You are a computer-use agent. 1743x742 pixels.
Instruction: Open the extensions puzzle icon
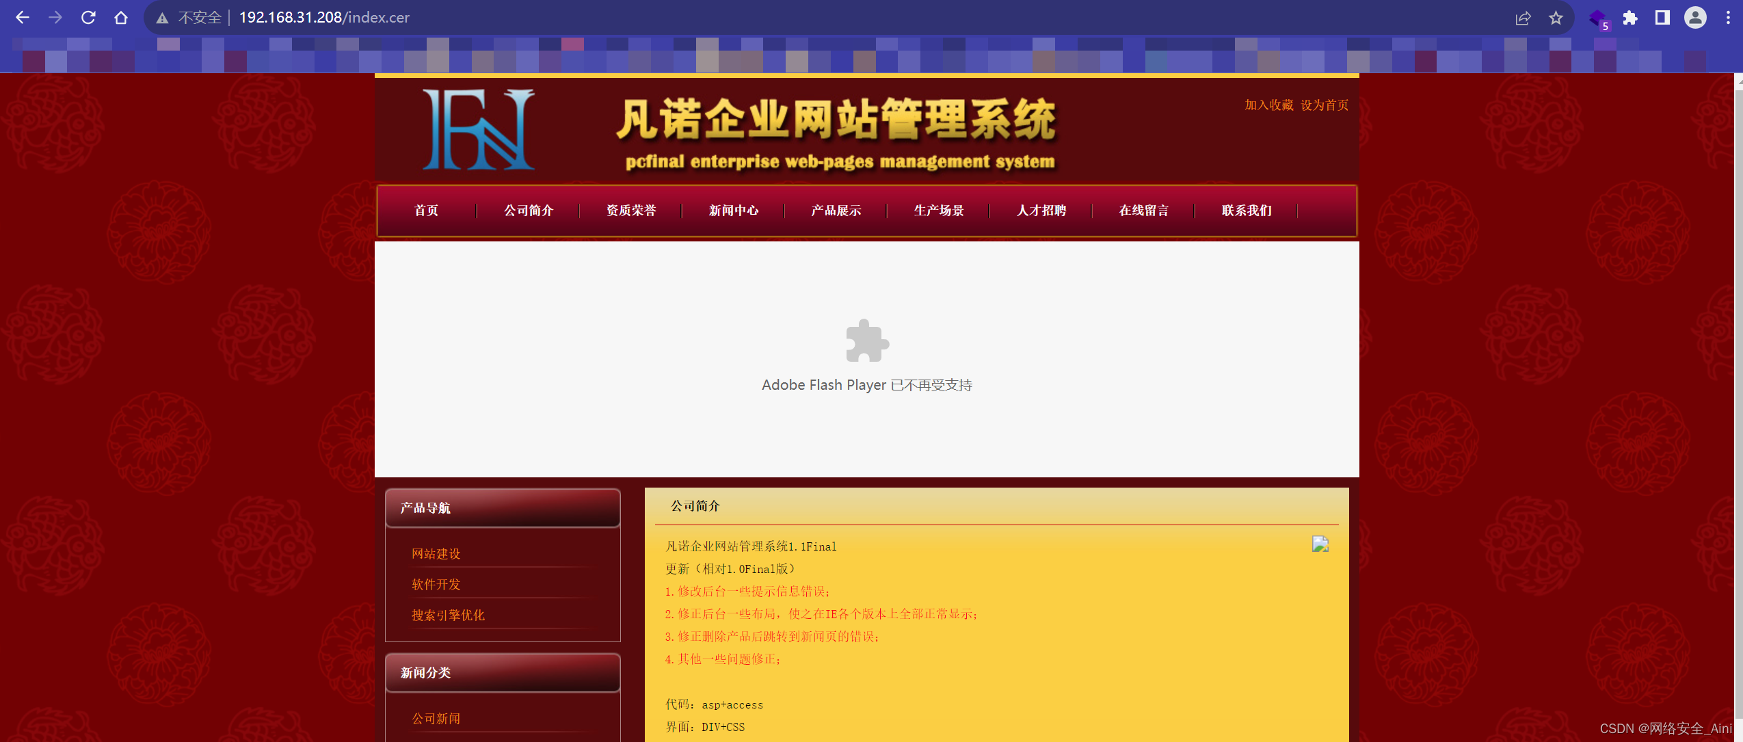[x=1630, y=18]
